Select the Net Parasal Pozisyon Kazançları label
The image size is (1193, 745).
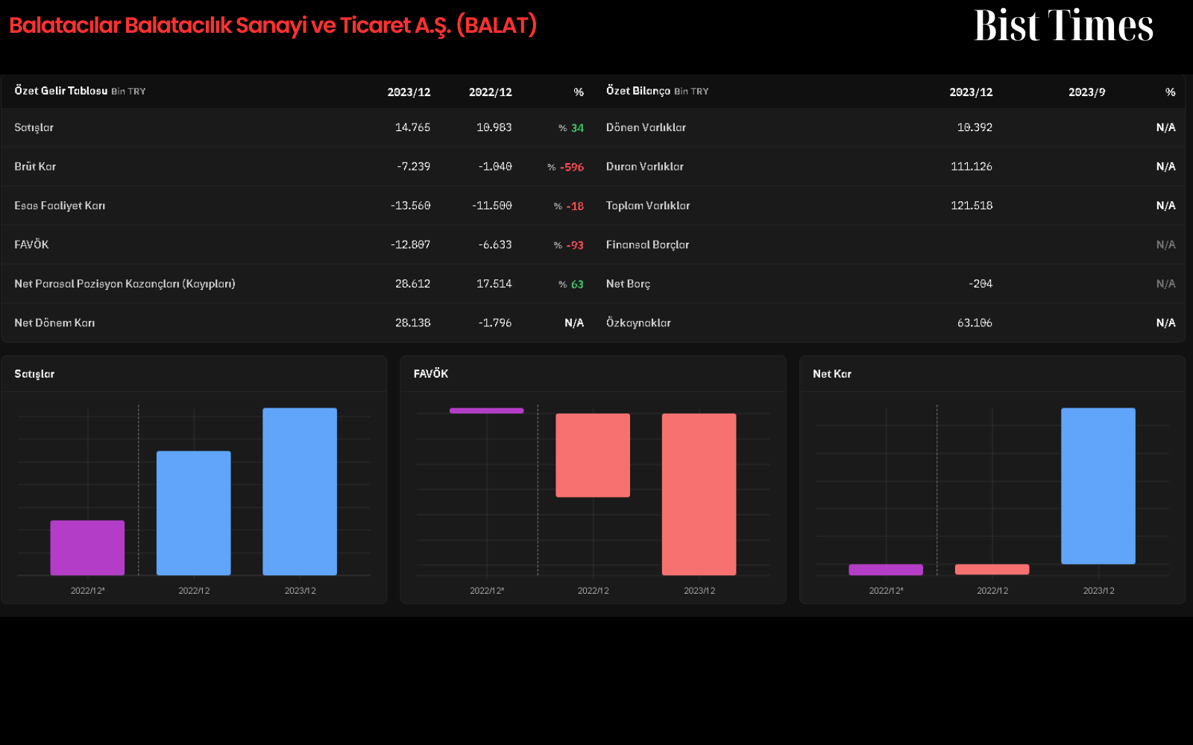tap(125, 284)
